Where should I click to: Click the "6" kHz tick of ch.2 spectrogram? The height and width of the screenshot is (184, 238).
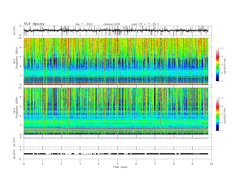coord(21,106)
